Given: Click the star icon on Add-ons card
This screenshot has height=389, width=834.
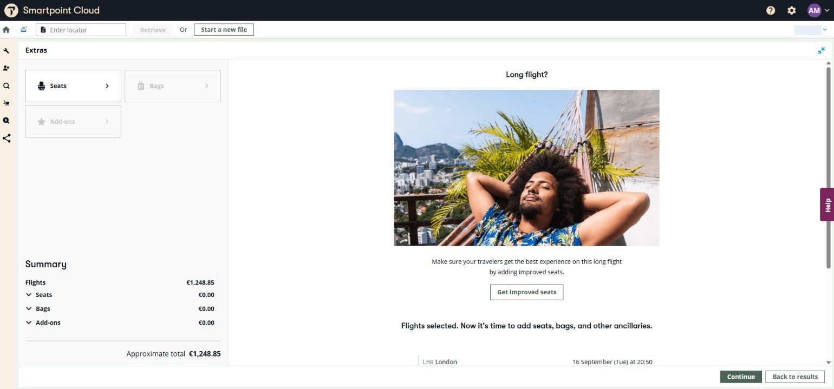Looking at the screenshot, I should (x=41, y=122).
